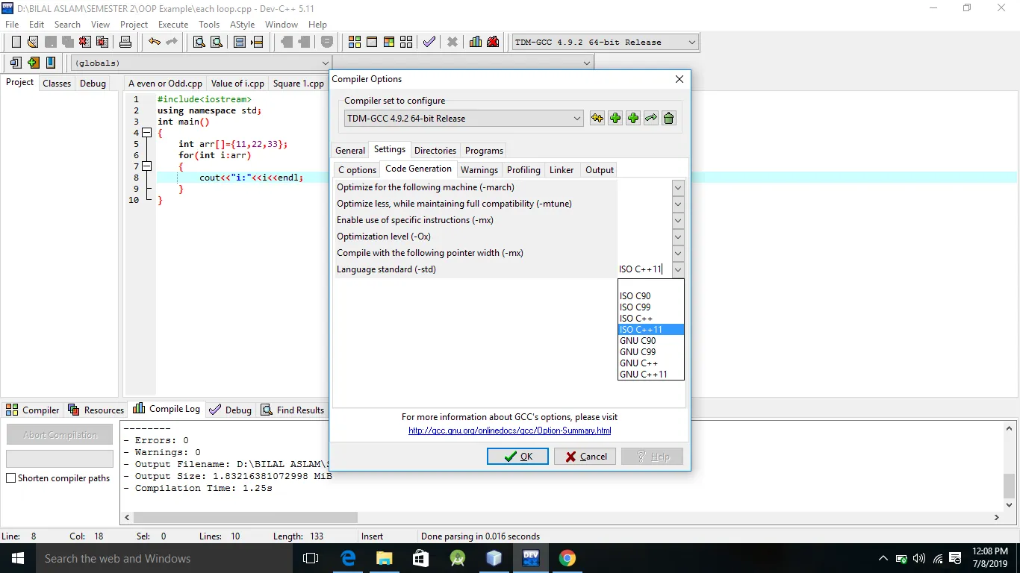The height and width of the screenshot is (573, 1020).
Task: Open the Directories tab in Compiler Options
Action: pyautogui.click(x=435, y=151)
